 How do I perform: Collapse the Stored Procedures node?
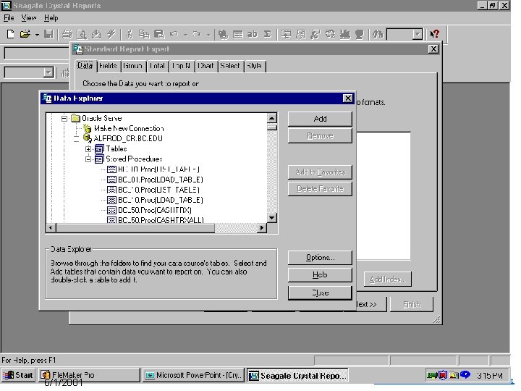pos(88,159)
